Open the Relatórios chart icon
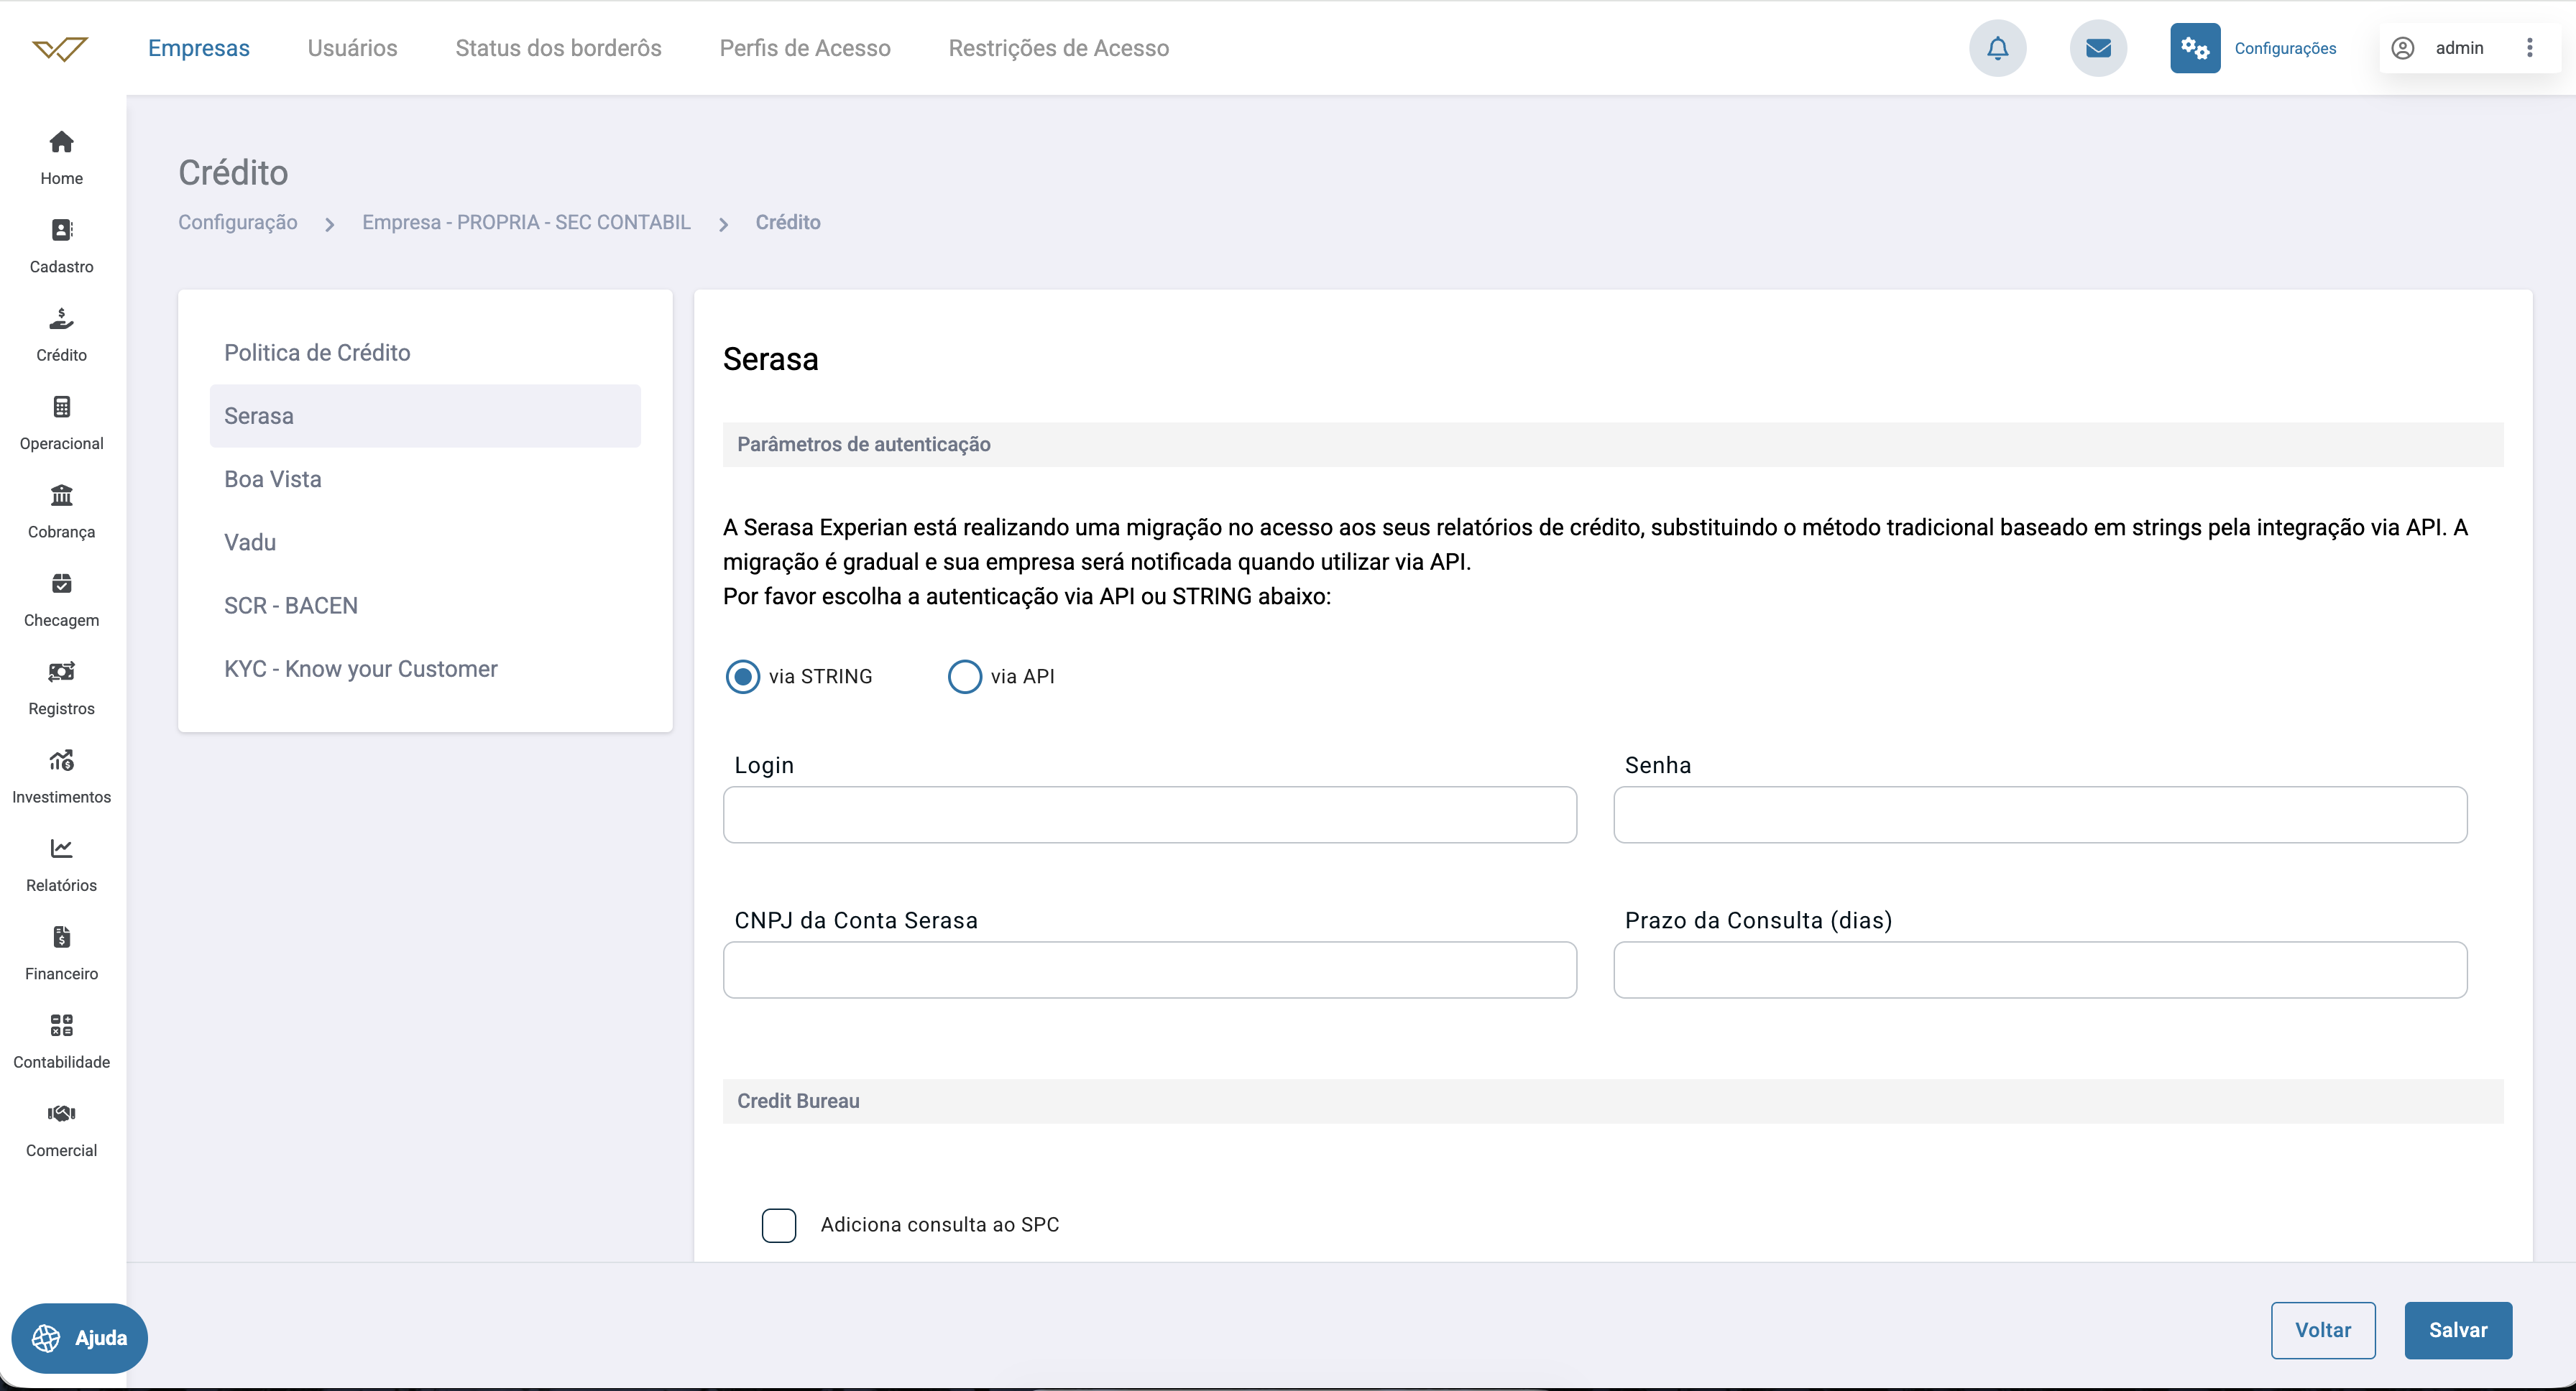The image size is (2576, 1391). pos(61,849)
